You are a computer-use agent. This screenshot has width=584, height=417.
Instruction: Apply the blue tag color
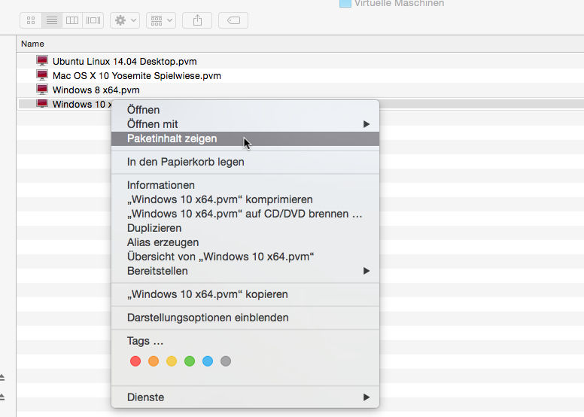(x=208, y=361)
